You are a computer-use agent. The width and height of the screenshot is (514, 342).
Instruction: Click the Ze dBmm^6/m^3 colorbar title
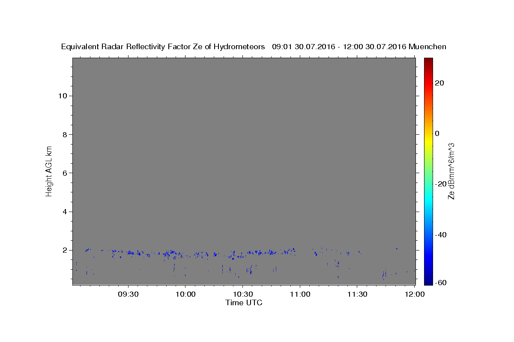pos(451,171)
